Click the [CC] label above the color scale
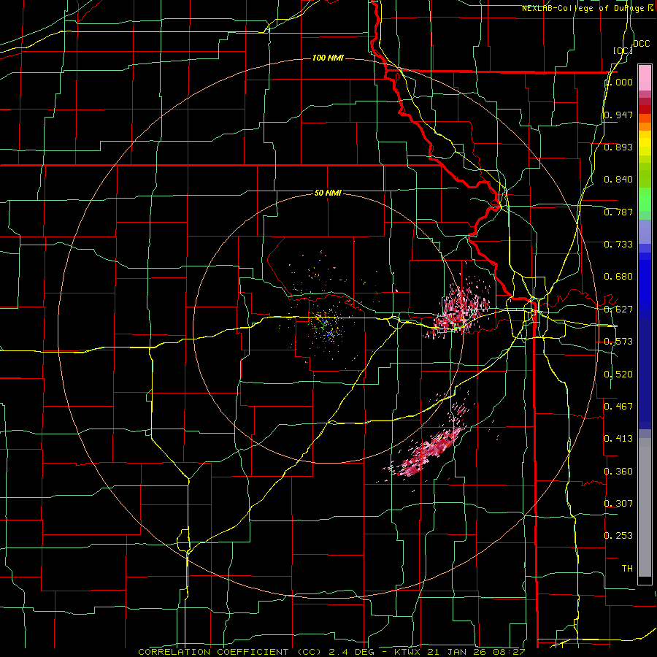 pyautogui.click(x=623, y=50)
